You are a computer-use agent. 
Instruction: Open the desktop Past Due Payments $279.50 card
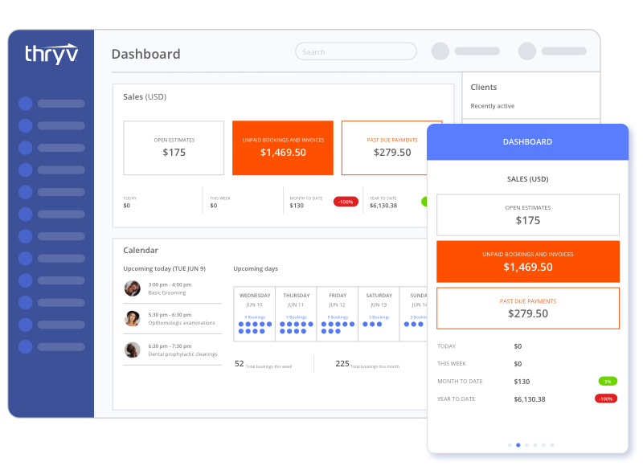point(384,148)
